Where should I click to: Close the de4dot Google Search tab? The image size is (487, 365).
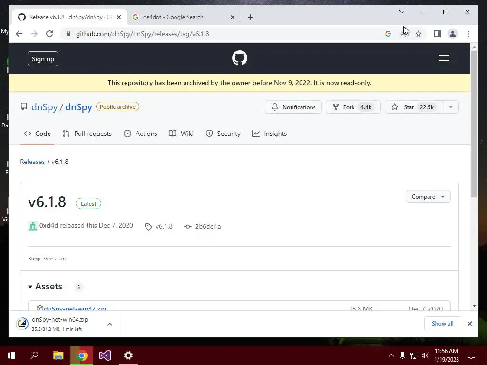[232, 17]
